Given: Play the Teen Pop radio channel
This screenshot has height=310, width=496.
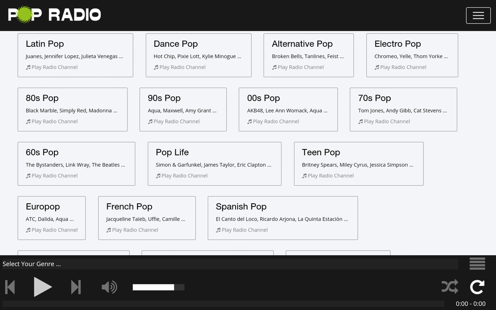Looking at the screenshot, I should click(331, 176).
